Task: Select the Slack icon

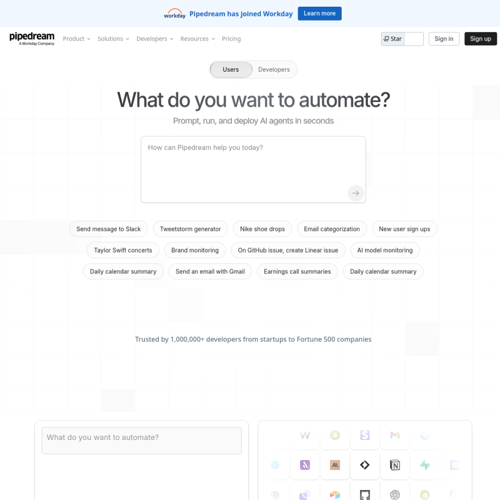Action: [x=275, y=494]
